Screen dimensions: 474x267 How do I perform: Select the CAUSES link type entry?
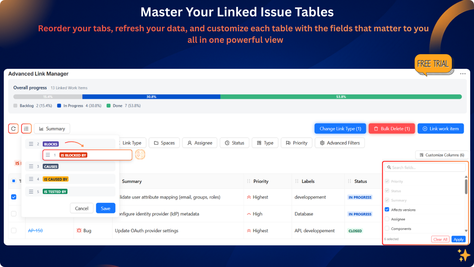tap(51, 167)
